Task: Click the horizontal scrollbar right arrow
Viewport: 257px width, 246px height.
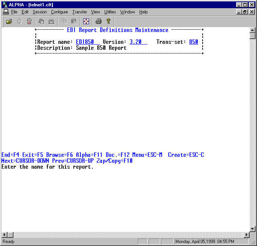Action: click(x=246, y=235)
